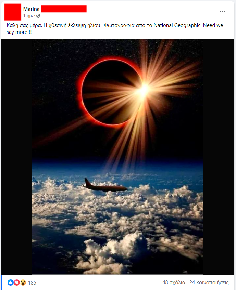The image size is (236, 290).
Task: Click the 'Καλή σας μέρα' caption text
Action: [24, 25]
